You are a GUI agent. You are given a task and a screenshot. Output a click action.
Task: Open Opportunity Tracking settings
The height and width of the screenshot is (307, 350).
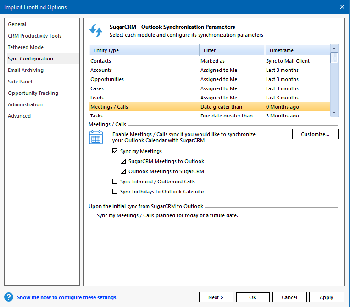[x=33, y=93]
